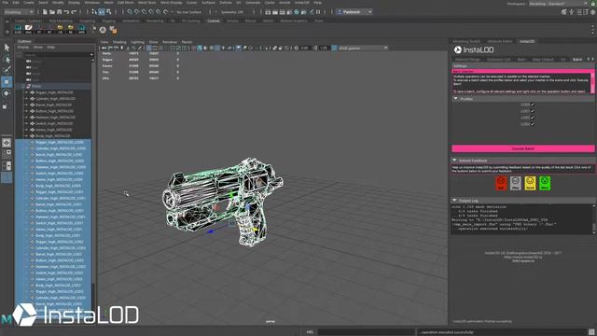The height and width of the screenshot is (336, 597).
Task: Click the MEL command line input
Action: (367, 332)
